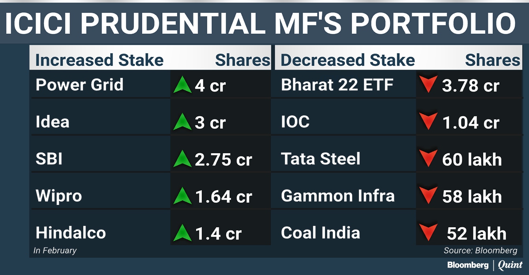
Task: Click the green up arrow beside Power Grid
Action: point(182,85)
